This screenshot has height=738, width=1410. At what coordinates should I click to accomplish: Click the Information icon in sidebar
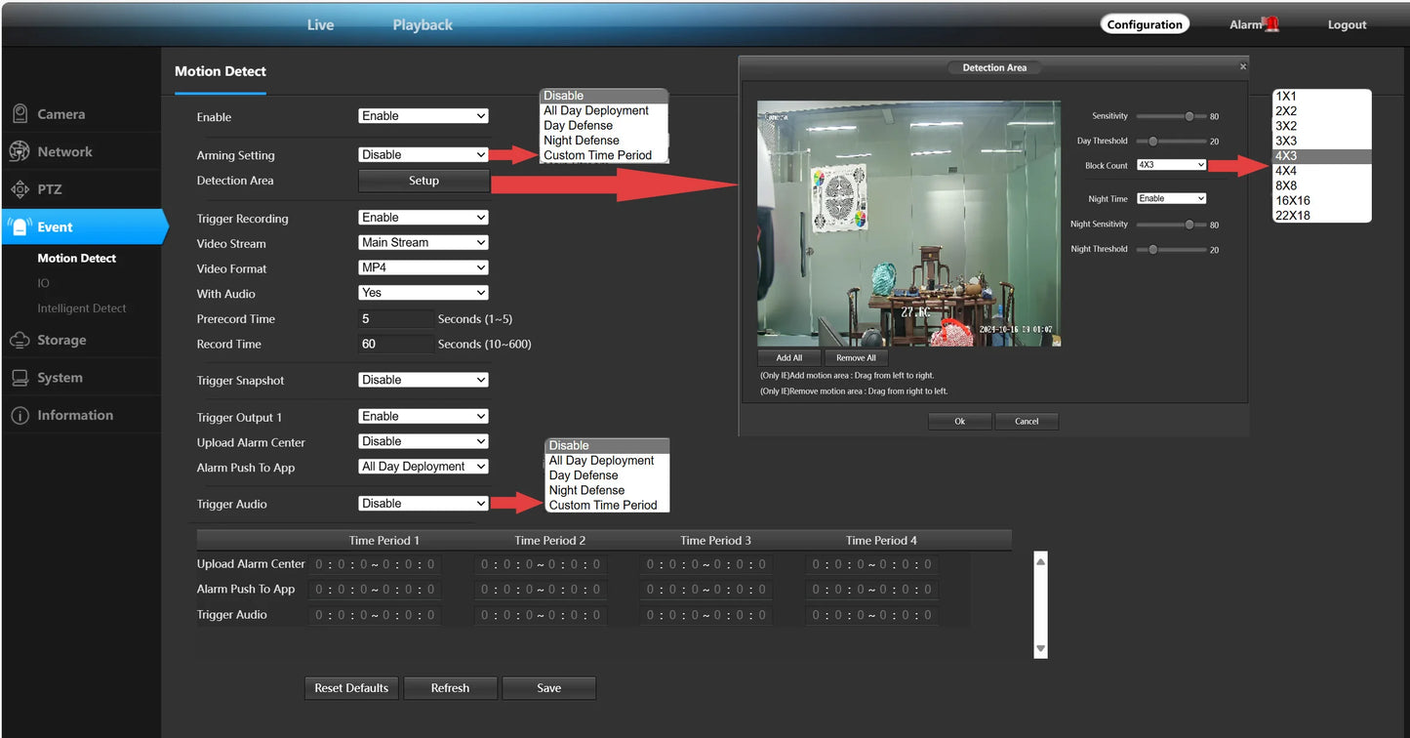coord(20,416)
